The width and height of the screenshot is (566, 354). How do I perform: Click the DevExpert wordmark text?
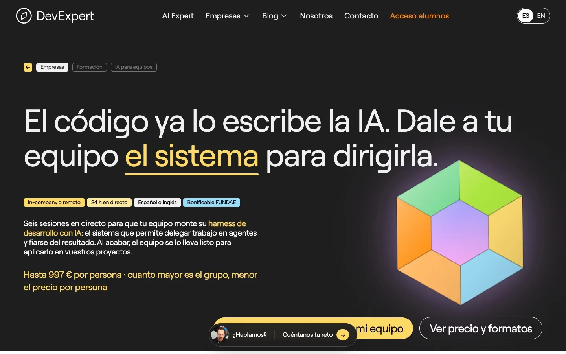click(x=65, y=16)
